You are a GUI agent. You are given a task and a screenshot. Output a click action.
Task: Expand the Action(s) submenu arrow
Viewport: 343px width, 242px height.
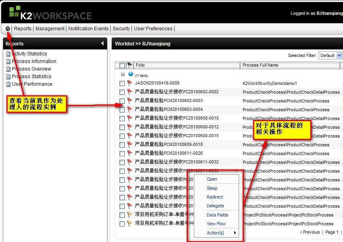click(235, 232)
